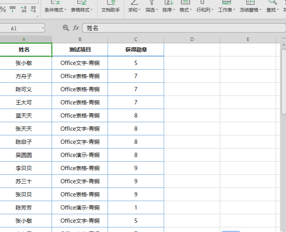
Task: Select Office文字-青铜 in 苏三十's row
Action: coord(80,181)
